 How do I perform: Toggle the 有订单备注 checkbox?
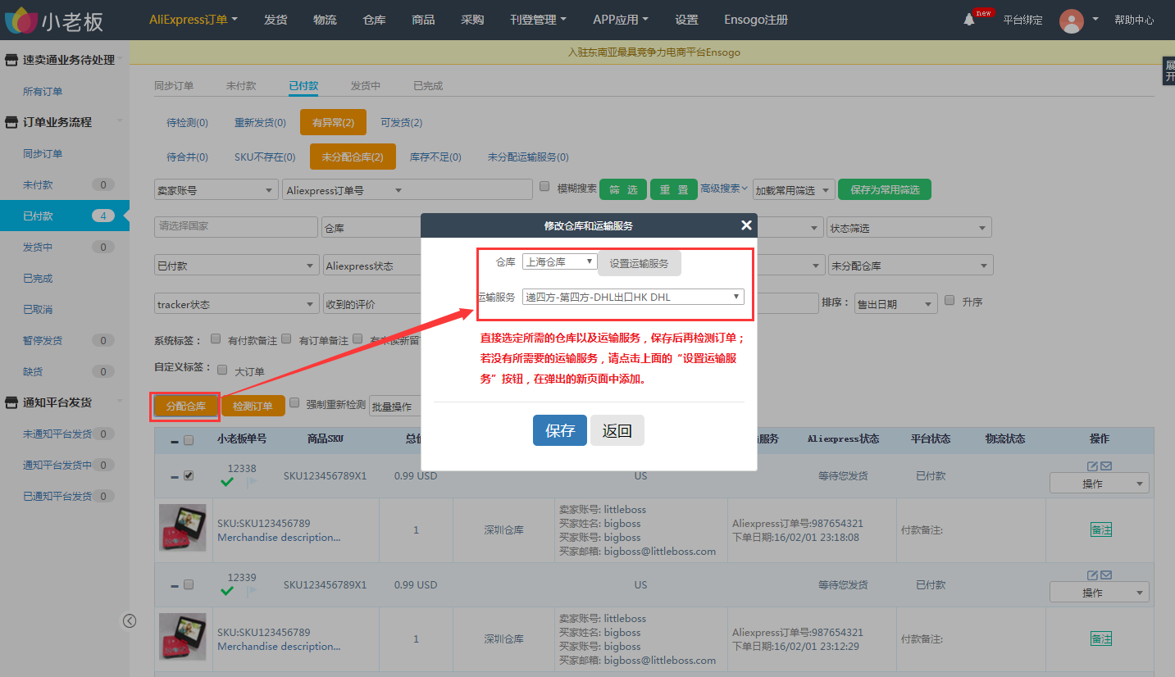tap(286, 338)
